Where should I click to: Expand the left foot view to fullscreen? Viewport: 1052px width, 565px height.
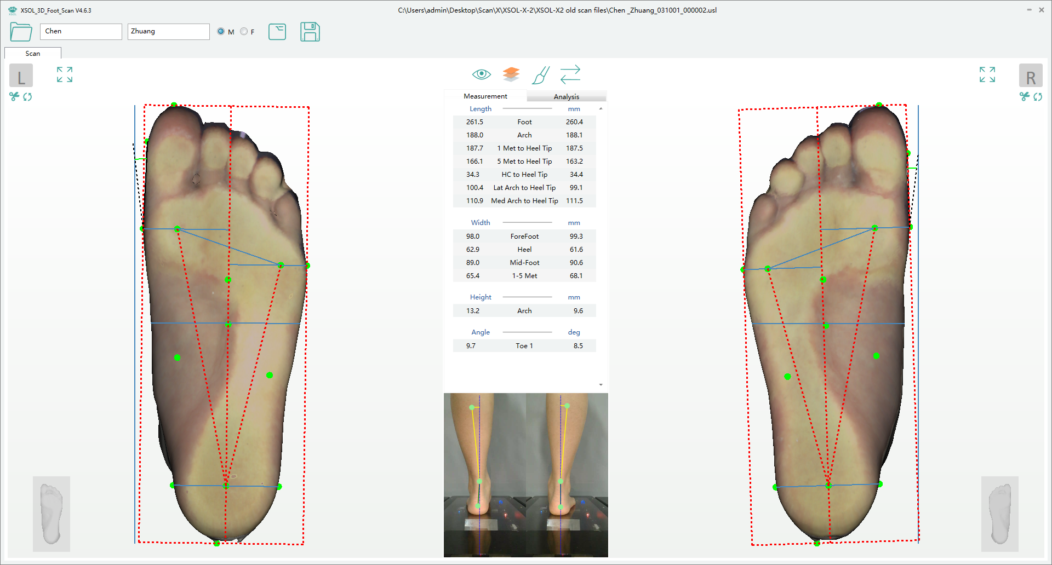coord(65,74)
